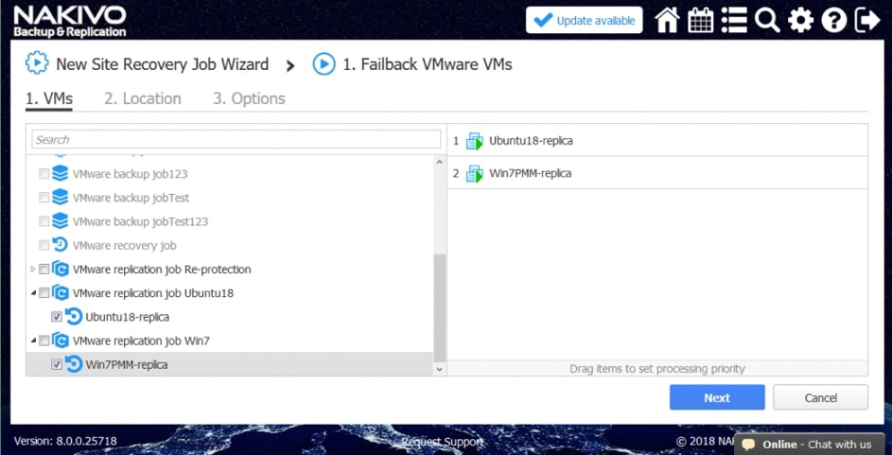This screenshot has height=455, width=892.
Task: Click the Update available button
Action: click(x=584, y=21)
